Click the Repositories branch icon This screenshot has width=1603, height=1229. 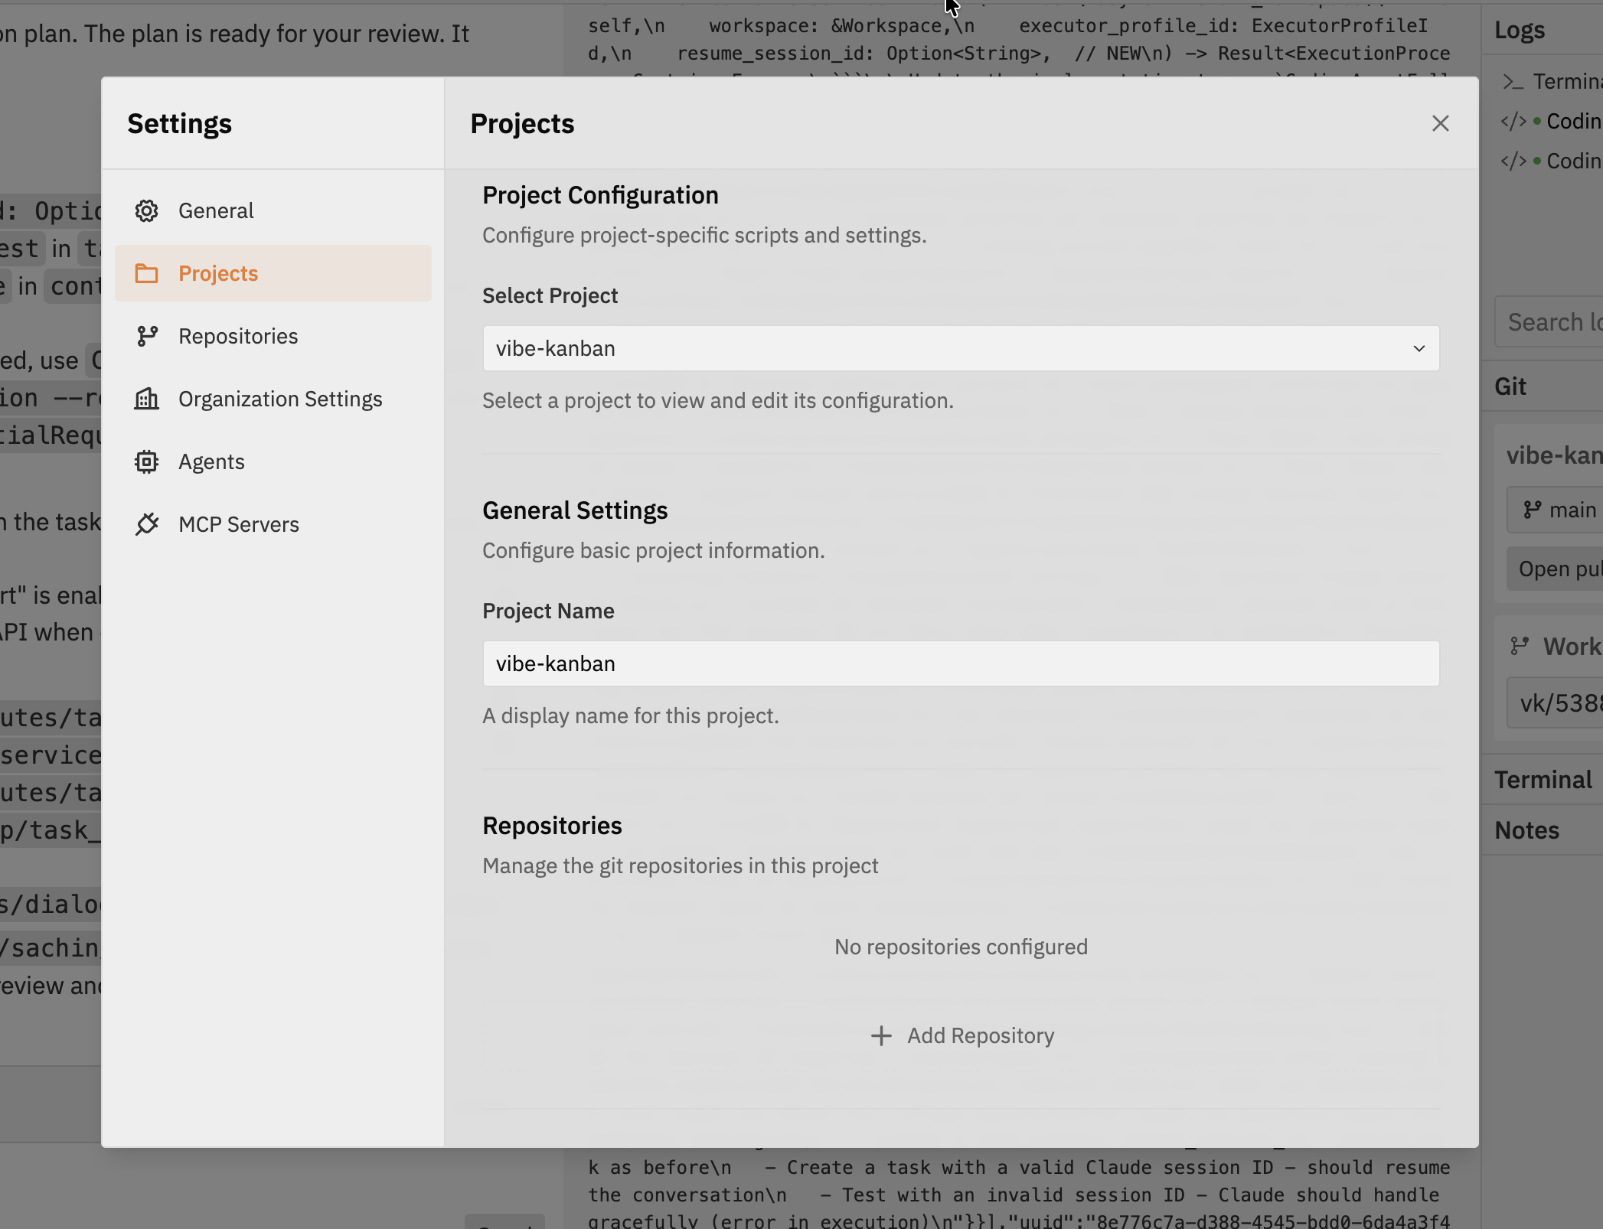pyautogui.click(x=147, y=336)
